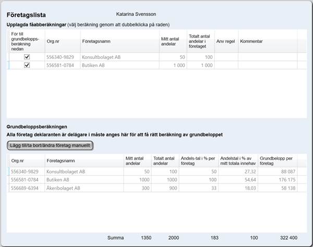Select 'Totalt antal andelar i företaget' column header
This screenshot has height=247, width=313.
click(201, 41)
